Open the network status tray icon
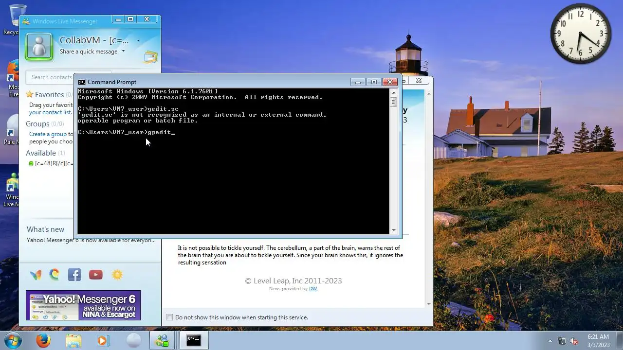This screenshot has width=623, height=350. 562,341
